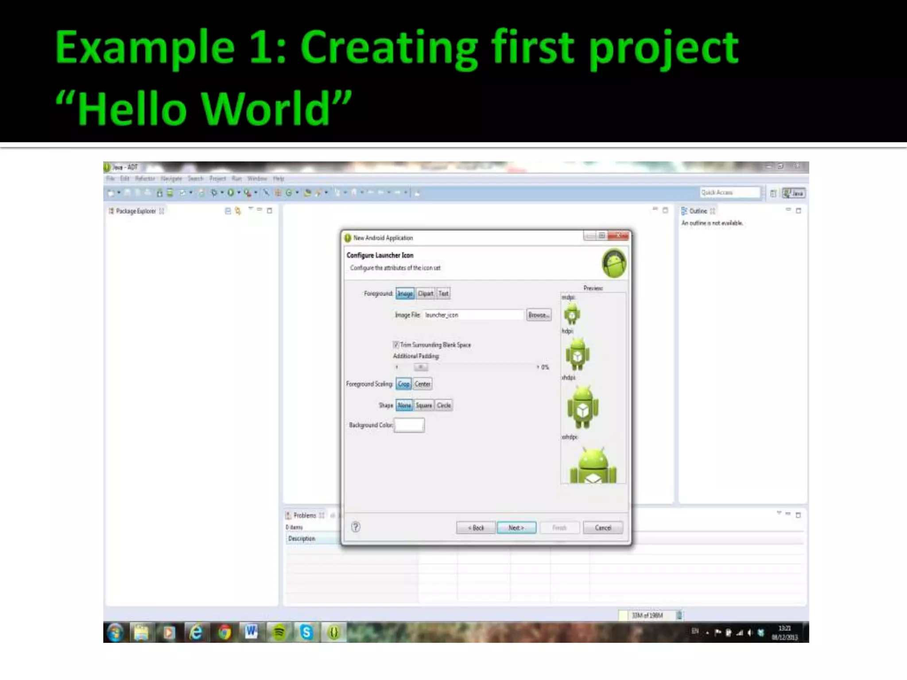Open Package Explorer view menu triangle
This screenshot has height=680, width=907.
click(250, 209)
